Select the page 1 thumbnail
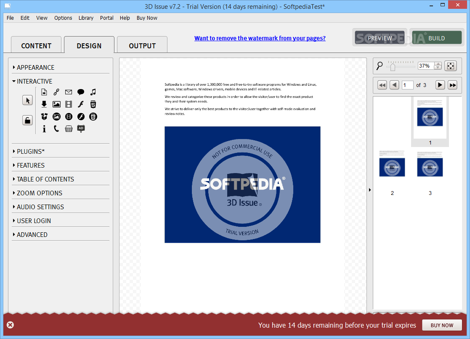The image size is (470, 339). click(430, 121)
